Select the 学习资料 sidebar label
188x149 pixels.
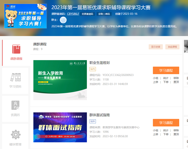[15, 87]
